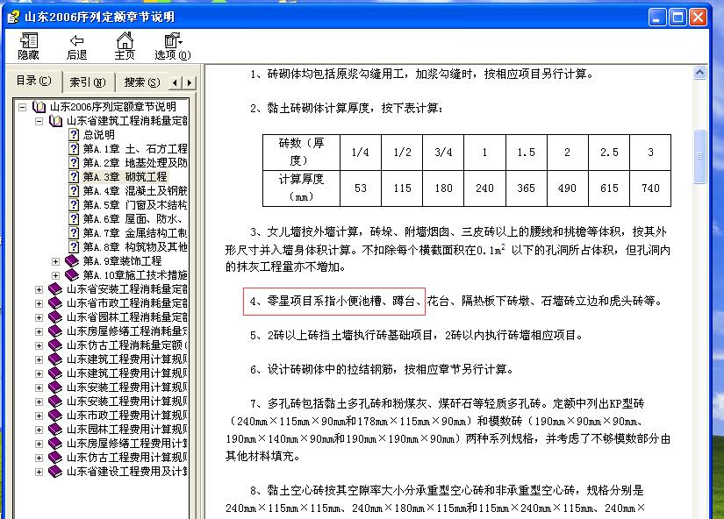Click the content pane vertical scrollbar thumb

pyautogui.click(x=700, y=156)
